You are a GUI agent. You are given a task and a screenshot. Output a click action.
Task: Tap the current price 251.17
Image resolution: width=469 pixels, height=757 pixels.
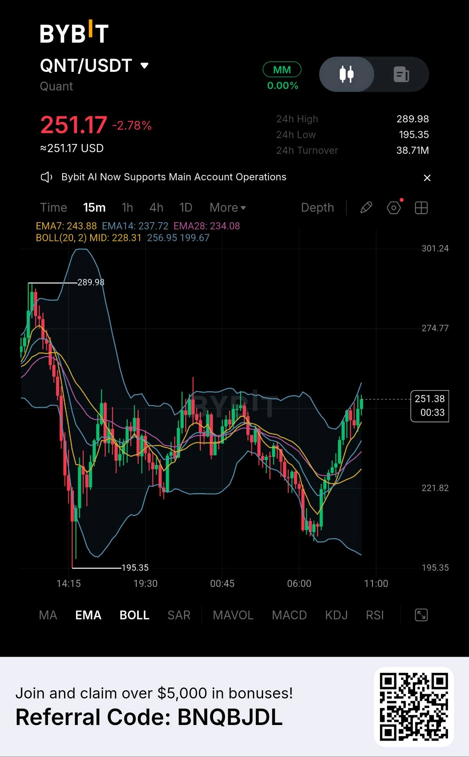73,125
